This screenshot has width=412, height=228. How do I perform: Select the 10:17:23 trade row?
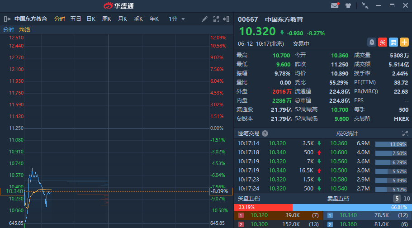(279, 180)
